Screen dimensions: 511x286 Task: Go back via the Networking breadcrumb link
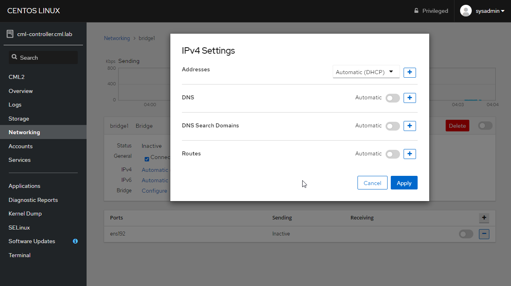click(x=117, y=38)
